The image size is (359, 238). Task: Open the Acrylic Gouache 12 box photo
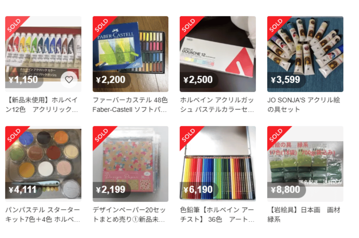pos(218,54)
